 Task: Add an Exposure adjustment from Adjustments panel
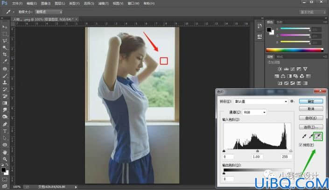coord(299,69)
